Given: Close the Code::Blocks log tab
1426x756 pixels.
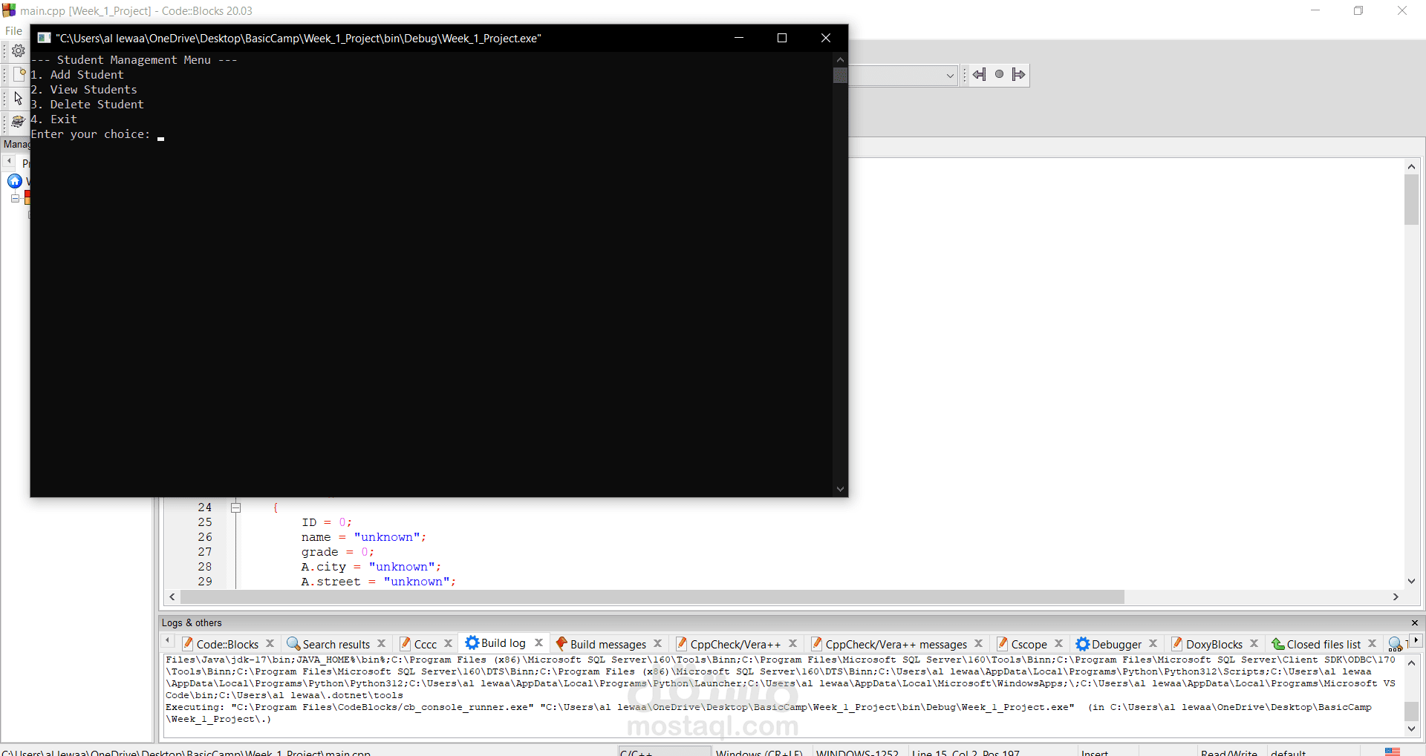Looking at the screenshot, I should pos(270,644).
